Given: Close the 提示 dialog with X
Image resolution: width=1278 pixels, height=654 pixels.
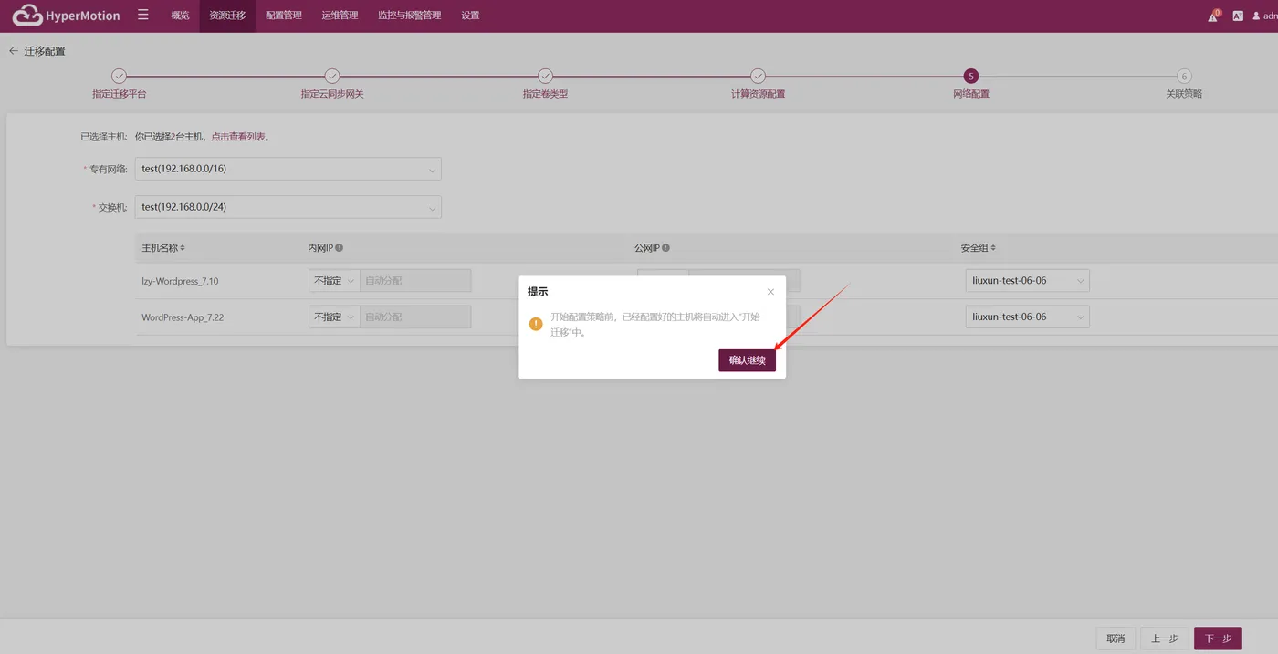Looking at the screenshot, I should (x=770, y=292).
